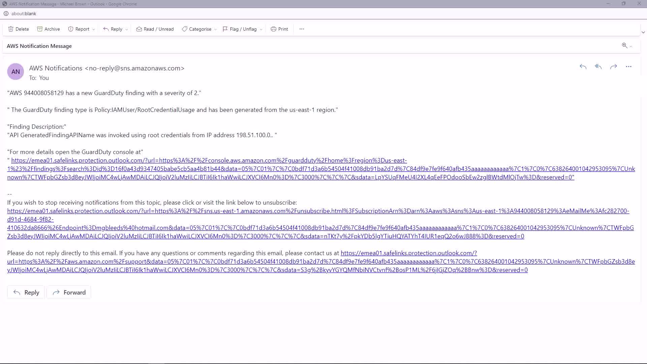Open the Flag options dropdown arrow
647x364 pixels.
pyautogui.click(x=261, y=29)
